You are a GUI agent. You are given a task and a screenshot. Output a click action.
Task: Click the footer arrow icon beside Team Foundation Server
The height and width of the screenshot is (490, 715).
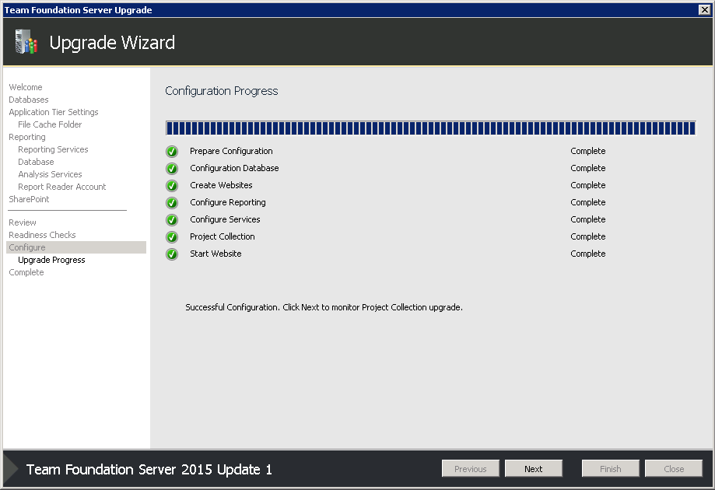click(11, 468)
